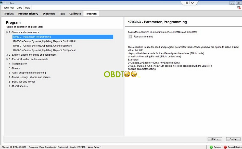Screen dimensions: 242x149
Task: Click Company: Volvo Construction Equipment text
Action: 48,147
